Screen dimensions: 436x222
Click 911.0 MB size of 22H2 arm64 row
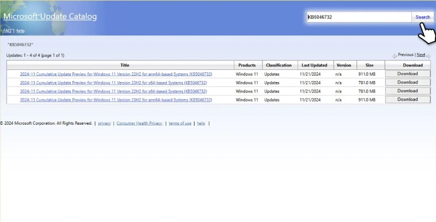(367, 74)
